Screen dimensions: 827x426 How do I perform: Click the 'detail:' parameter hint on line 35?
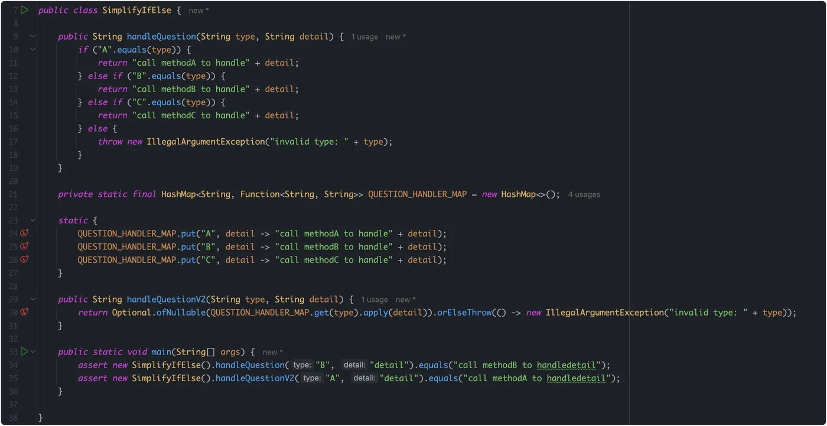(364, 378)
